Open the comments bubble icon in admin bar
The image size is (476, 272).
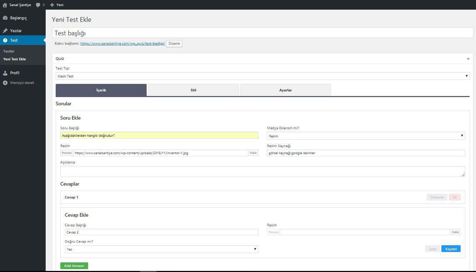[x=38, y=5]
